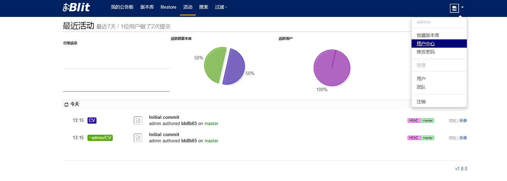Choose 修改密码 from user menu
Image resolution: width=507 pixels, height=181 pixels.
(439, 52)
